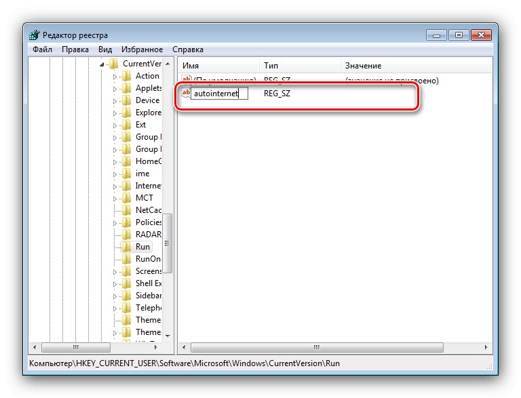The height and width of the screenshot is (398, 521).
Task: Select the Shell Extensions folder icon
Action: (127, 283)
